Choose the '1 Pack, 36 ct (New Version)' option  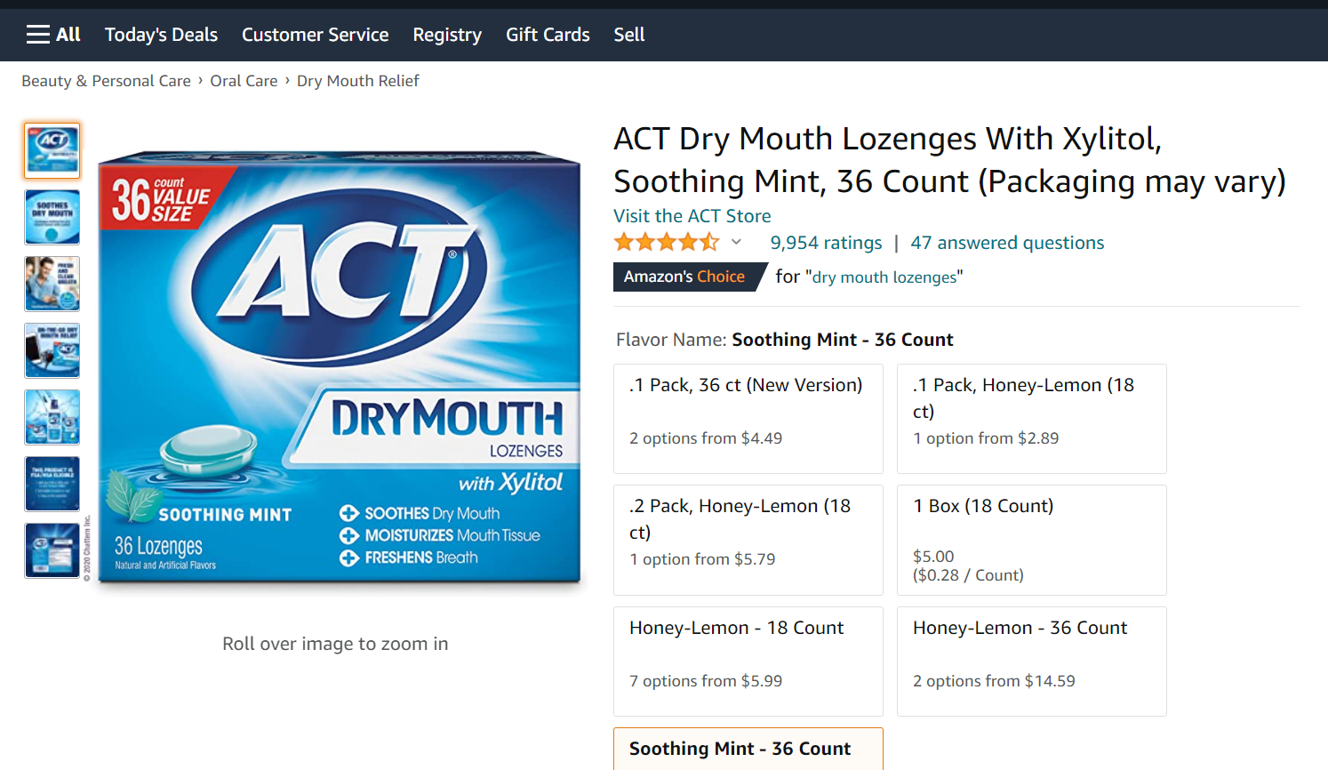click(748, 418)
